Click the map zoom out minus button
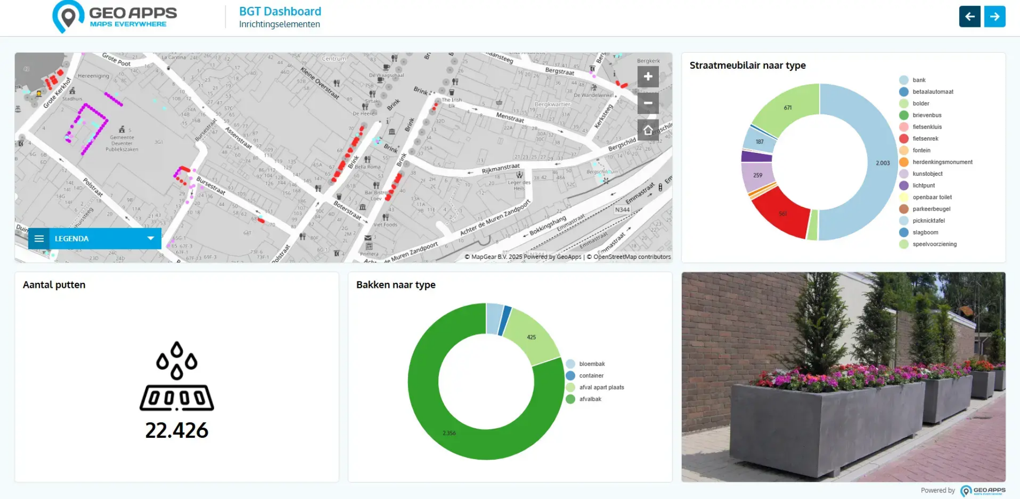 tap(648, 103)
